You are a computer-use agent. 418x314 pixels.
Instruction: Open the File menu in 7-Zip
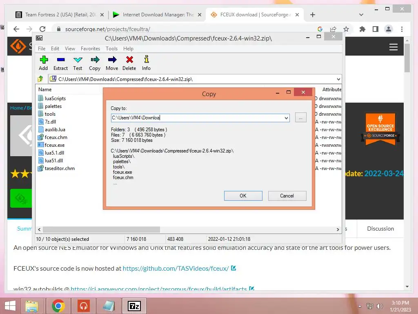pyautogui.click(x=42, y=49)
